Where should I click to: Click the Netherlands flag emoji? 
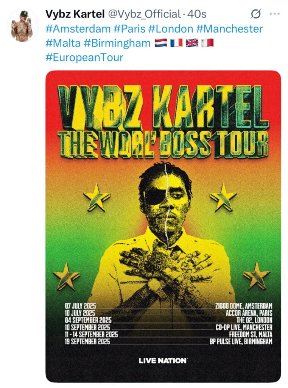point(161,43)
